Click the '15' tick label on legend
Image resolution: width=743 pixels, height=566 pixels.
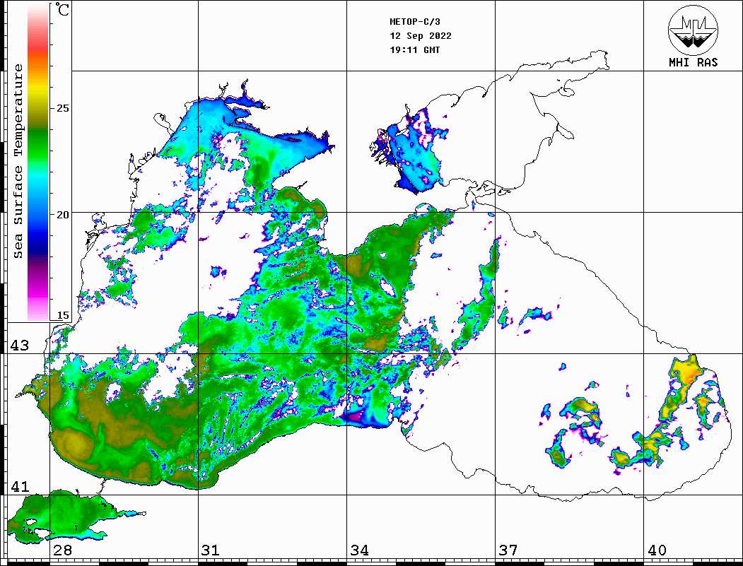pos(62,315)
